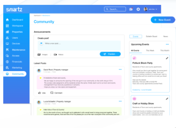Expand the user profile dropdown arrow

(x=156, y=9)
